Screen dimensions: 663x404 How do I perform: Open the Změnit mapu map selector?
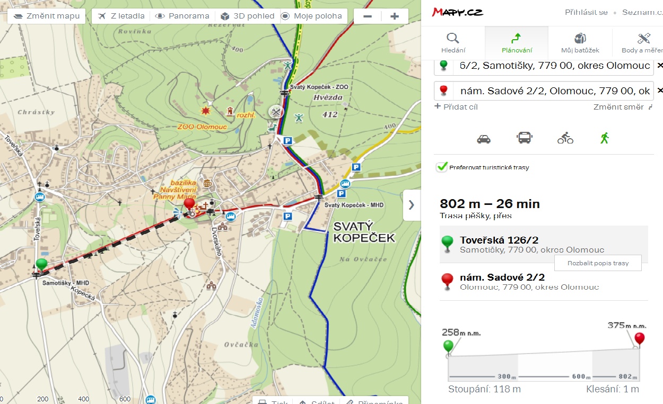[47, 16]
